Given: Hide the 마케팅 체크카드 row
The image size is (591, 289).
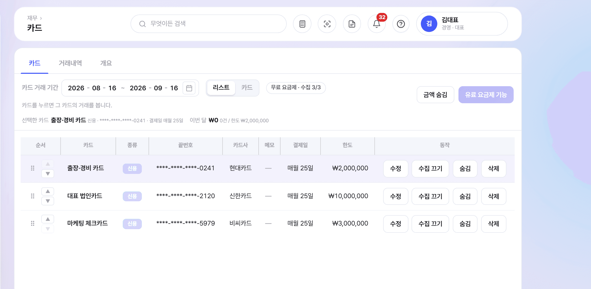Looking at the screenshot, I should click(x=465, y=224).
